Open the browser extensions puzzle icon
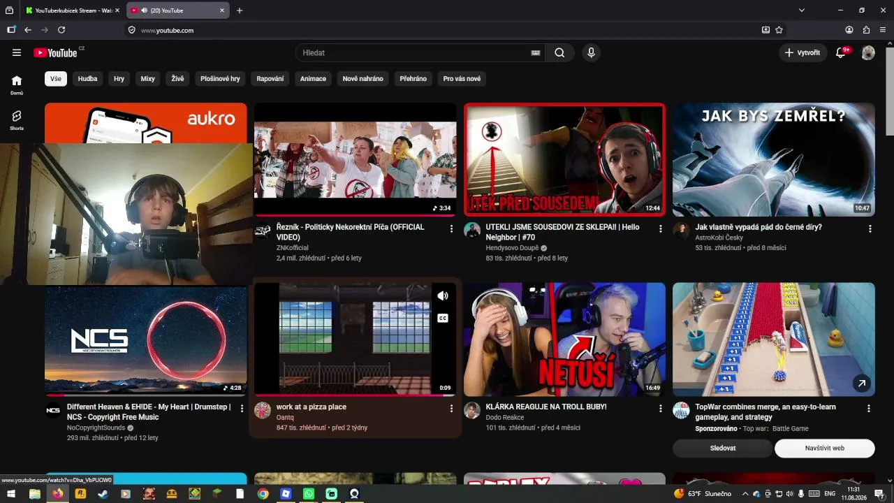 866,30
